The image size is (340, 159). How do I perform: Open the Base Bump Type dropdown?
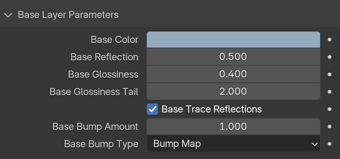[x=234, y=144]
